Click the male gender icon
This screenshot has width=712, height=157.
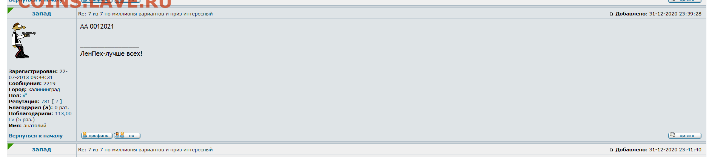[25, 96]
